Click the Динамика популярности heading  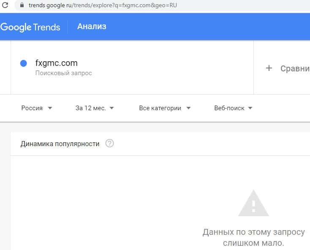click(60, 144)
